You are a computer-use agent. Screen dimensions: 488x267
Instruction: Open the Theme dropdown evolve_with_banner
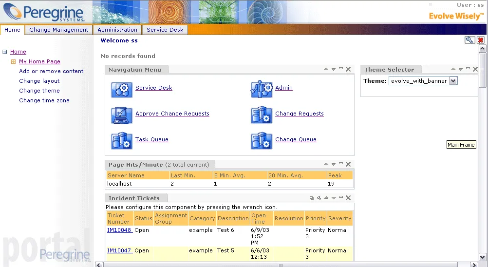coord(423,81)
